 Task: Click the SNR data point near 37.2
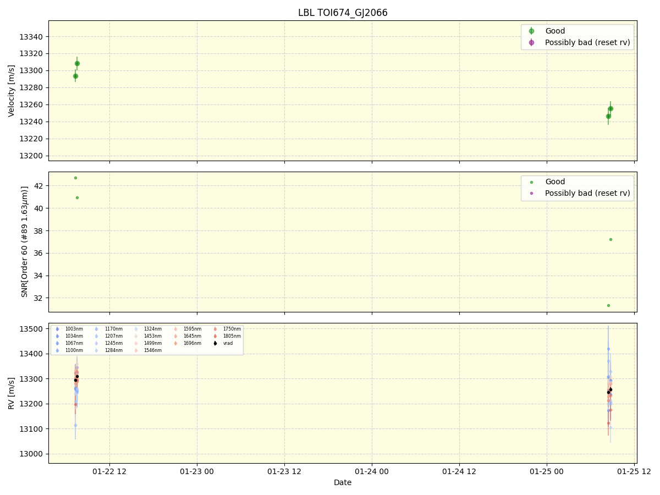pyautogui.click(x=610, y=239)
